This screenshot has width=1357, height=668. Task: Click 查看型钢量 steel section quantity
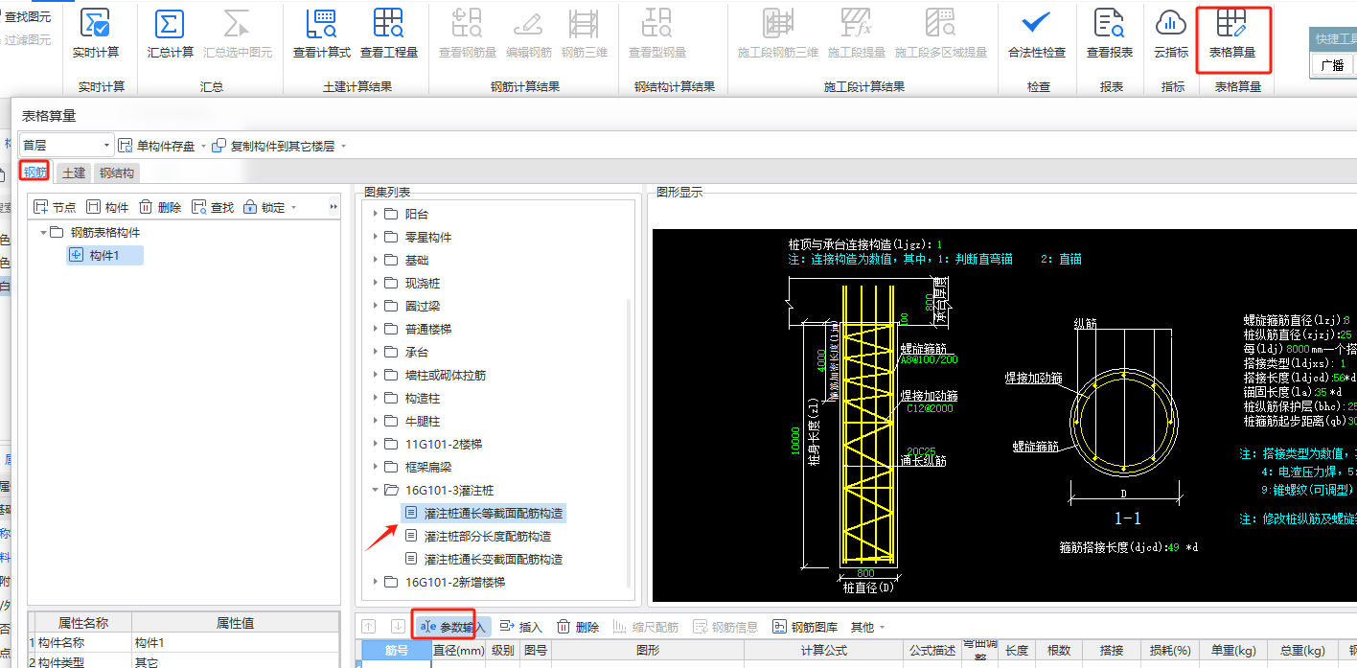tap(657, 35)
